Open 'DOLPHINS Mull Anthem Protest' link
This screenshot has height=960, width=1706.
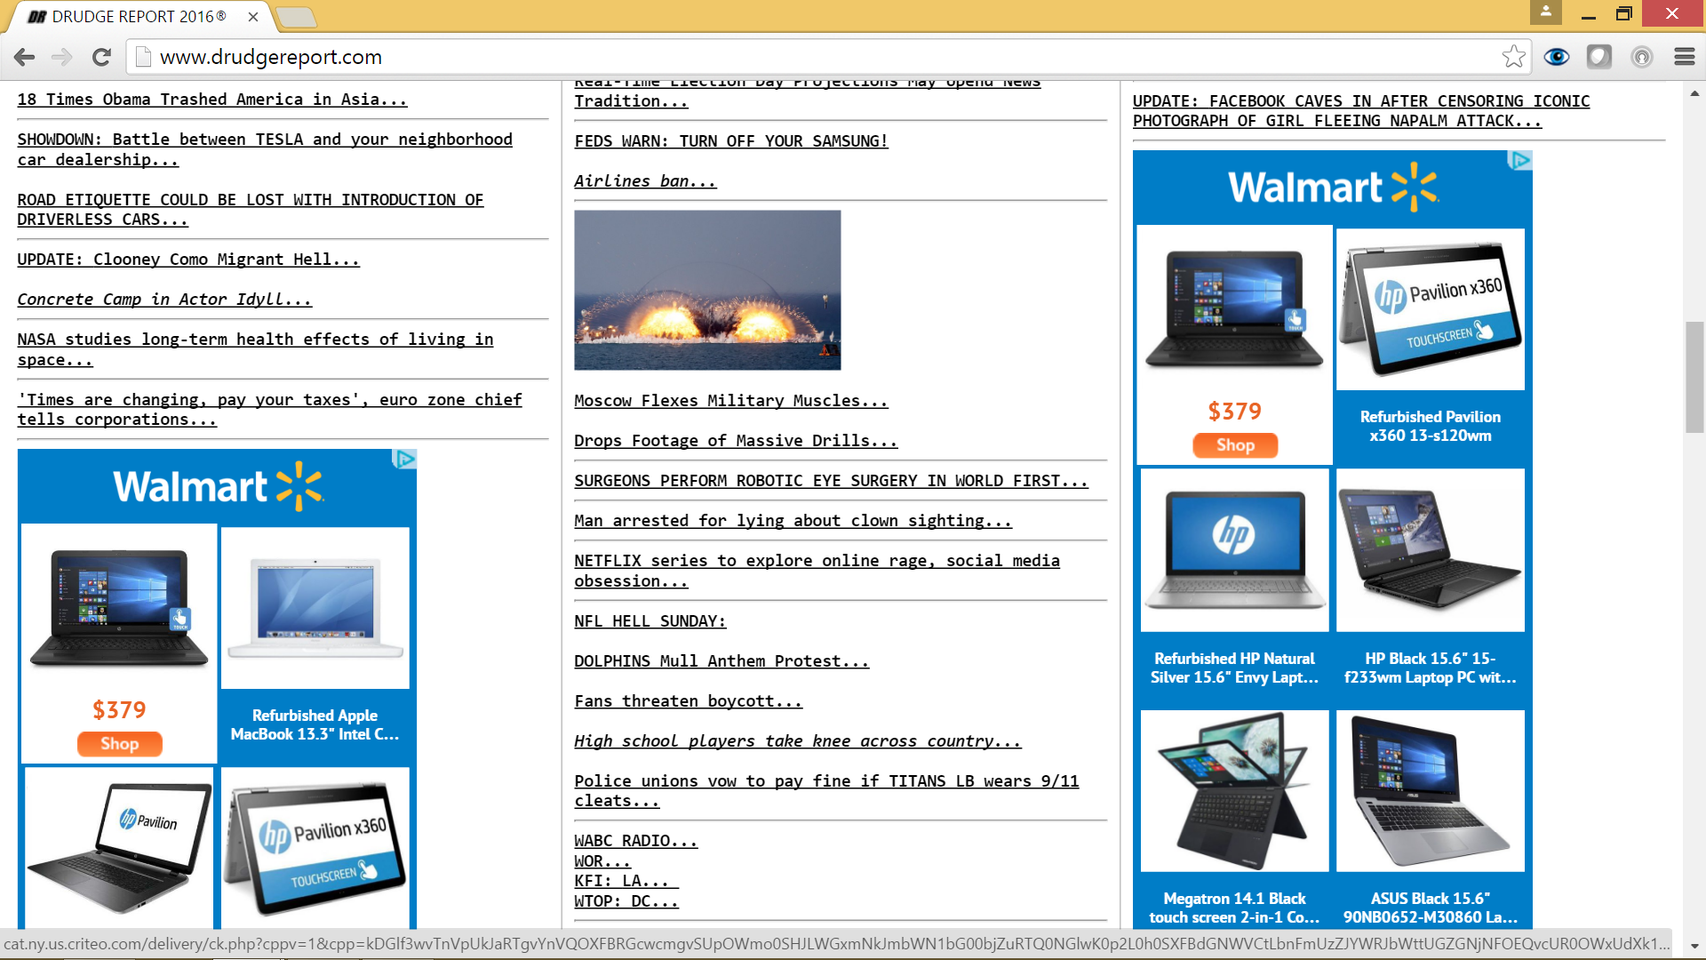pyautogui.click(x=721, y=661)
